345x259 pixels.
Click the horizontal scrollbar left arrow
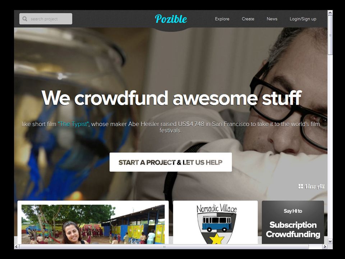coord(17,247)
